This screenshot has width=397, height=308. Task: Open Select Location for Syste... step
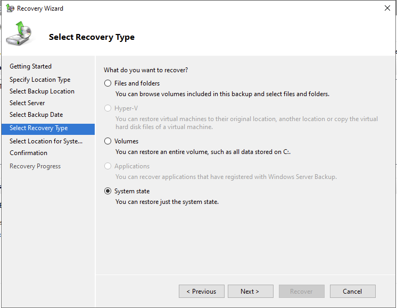46,141
